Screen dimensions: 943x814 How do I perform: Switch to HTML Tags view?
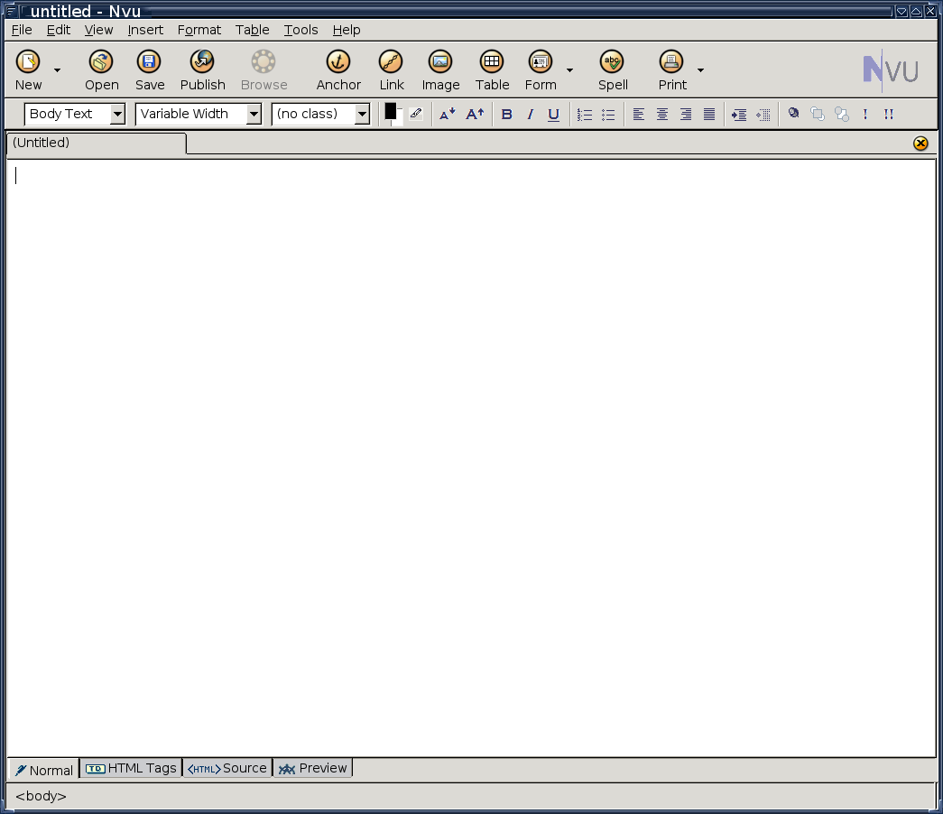(x=131, y=768)
